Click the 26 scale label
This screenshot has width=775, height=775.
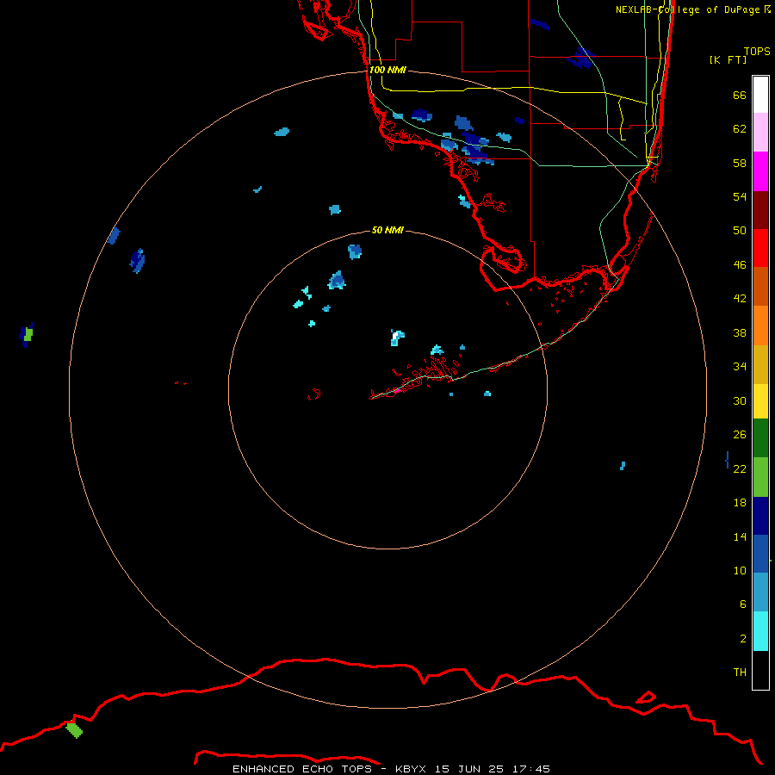click(x=740, y=435)
